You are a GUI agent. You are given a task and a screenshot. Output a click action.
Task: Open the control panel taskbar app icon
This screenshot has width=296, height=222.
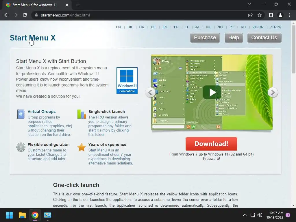pos(48,215)
